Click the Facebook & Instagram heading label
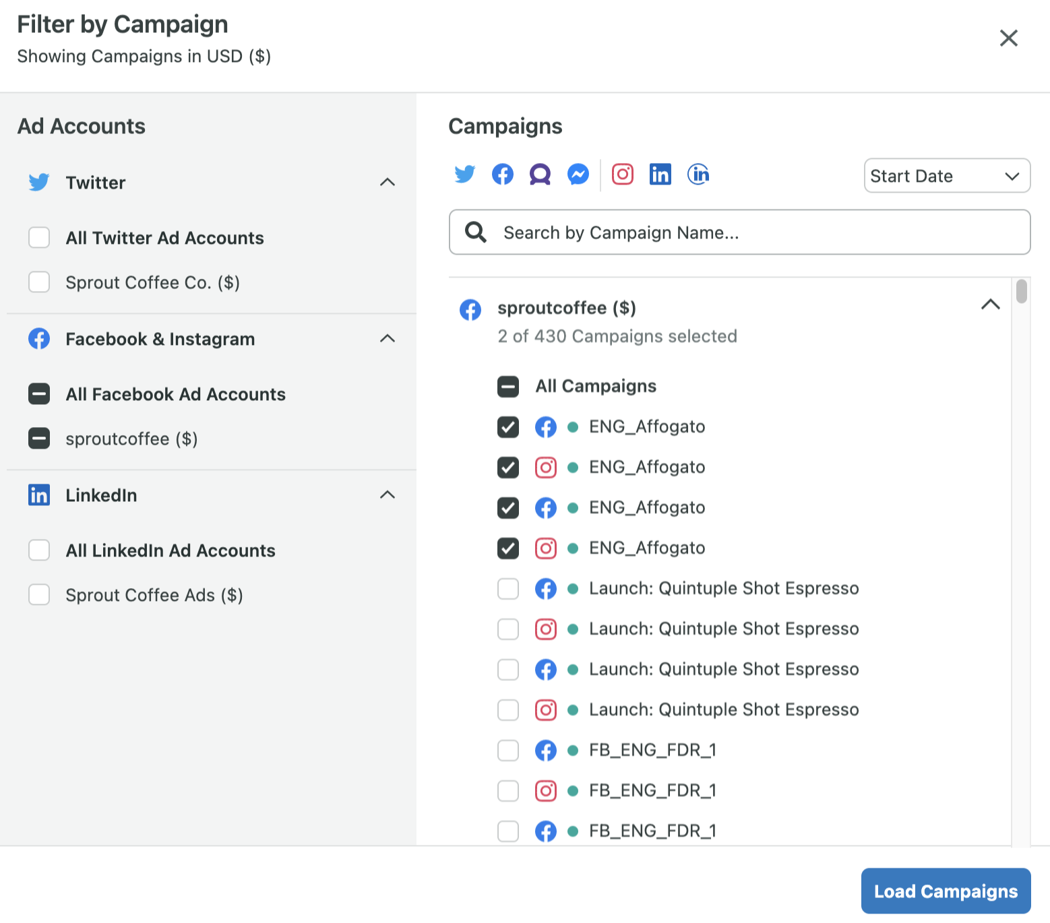Screen dimensions: 1050x923 coord(160,339)
